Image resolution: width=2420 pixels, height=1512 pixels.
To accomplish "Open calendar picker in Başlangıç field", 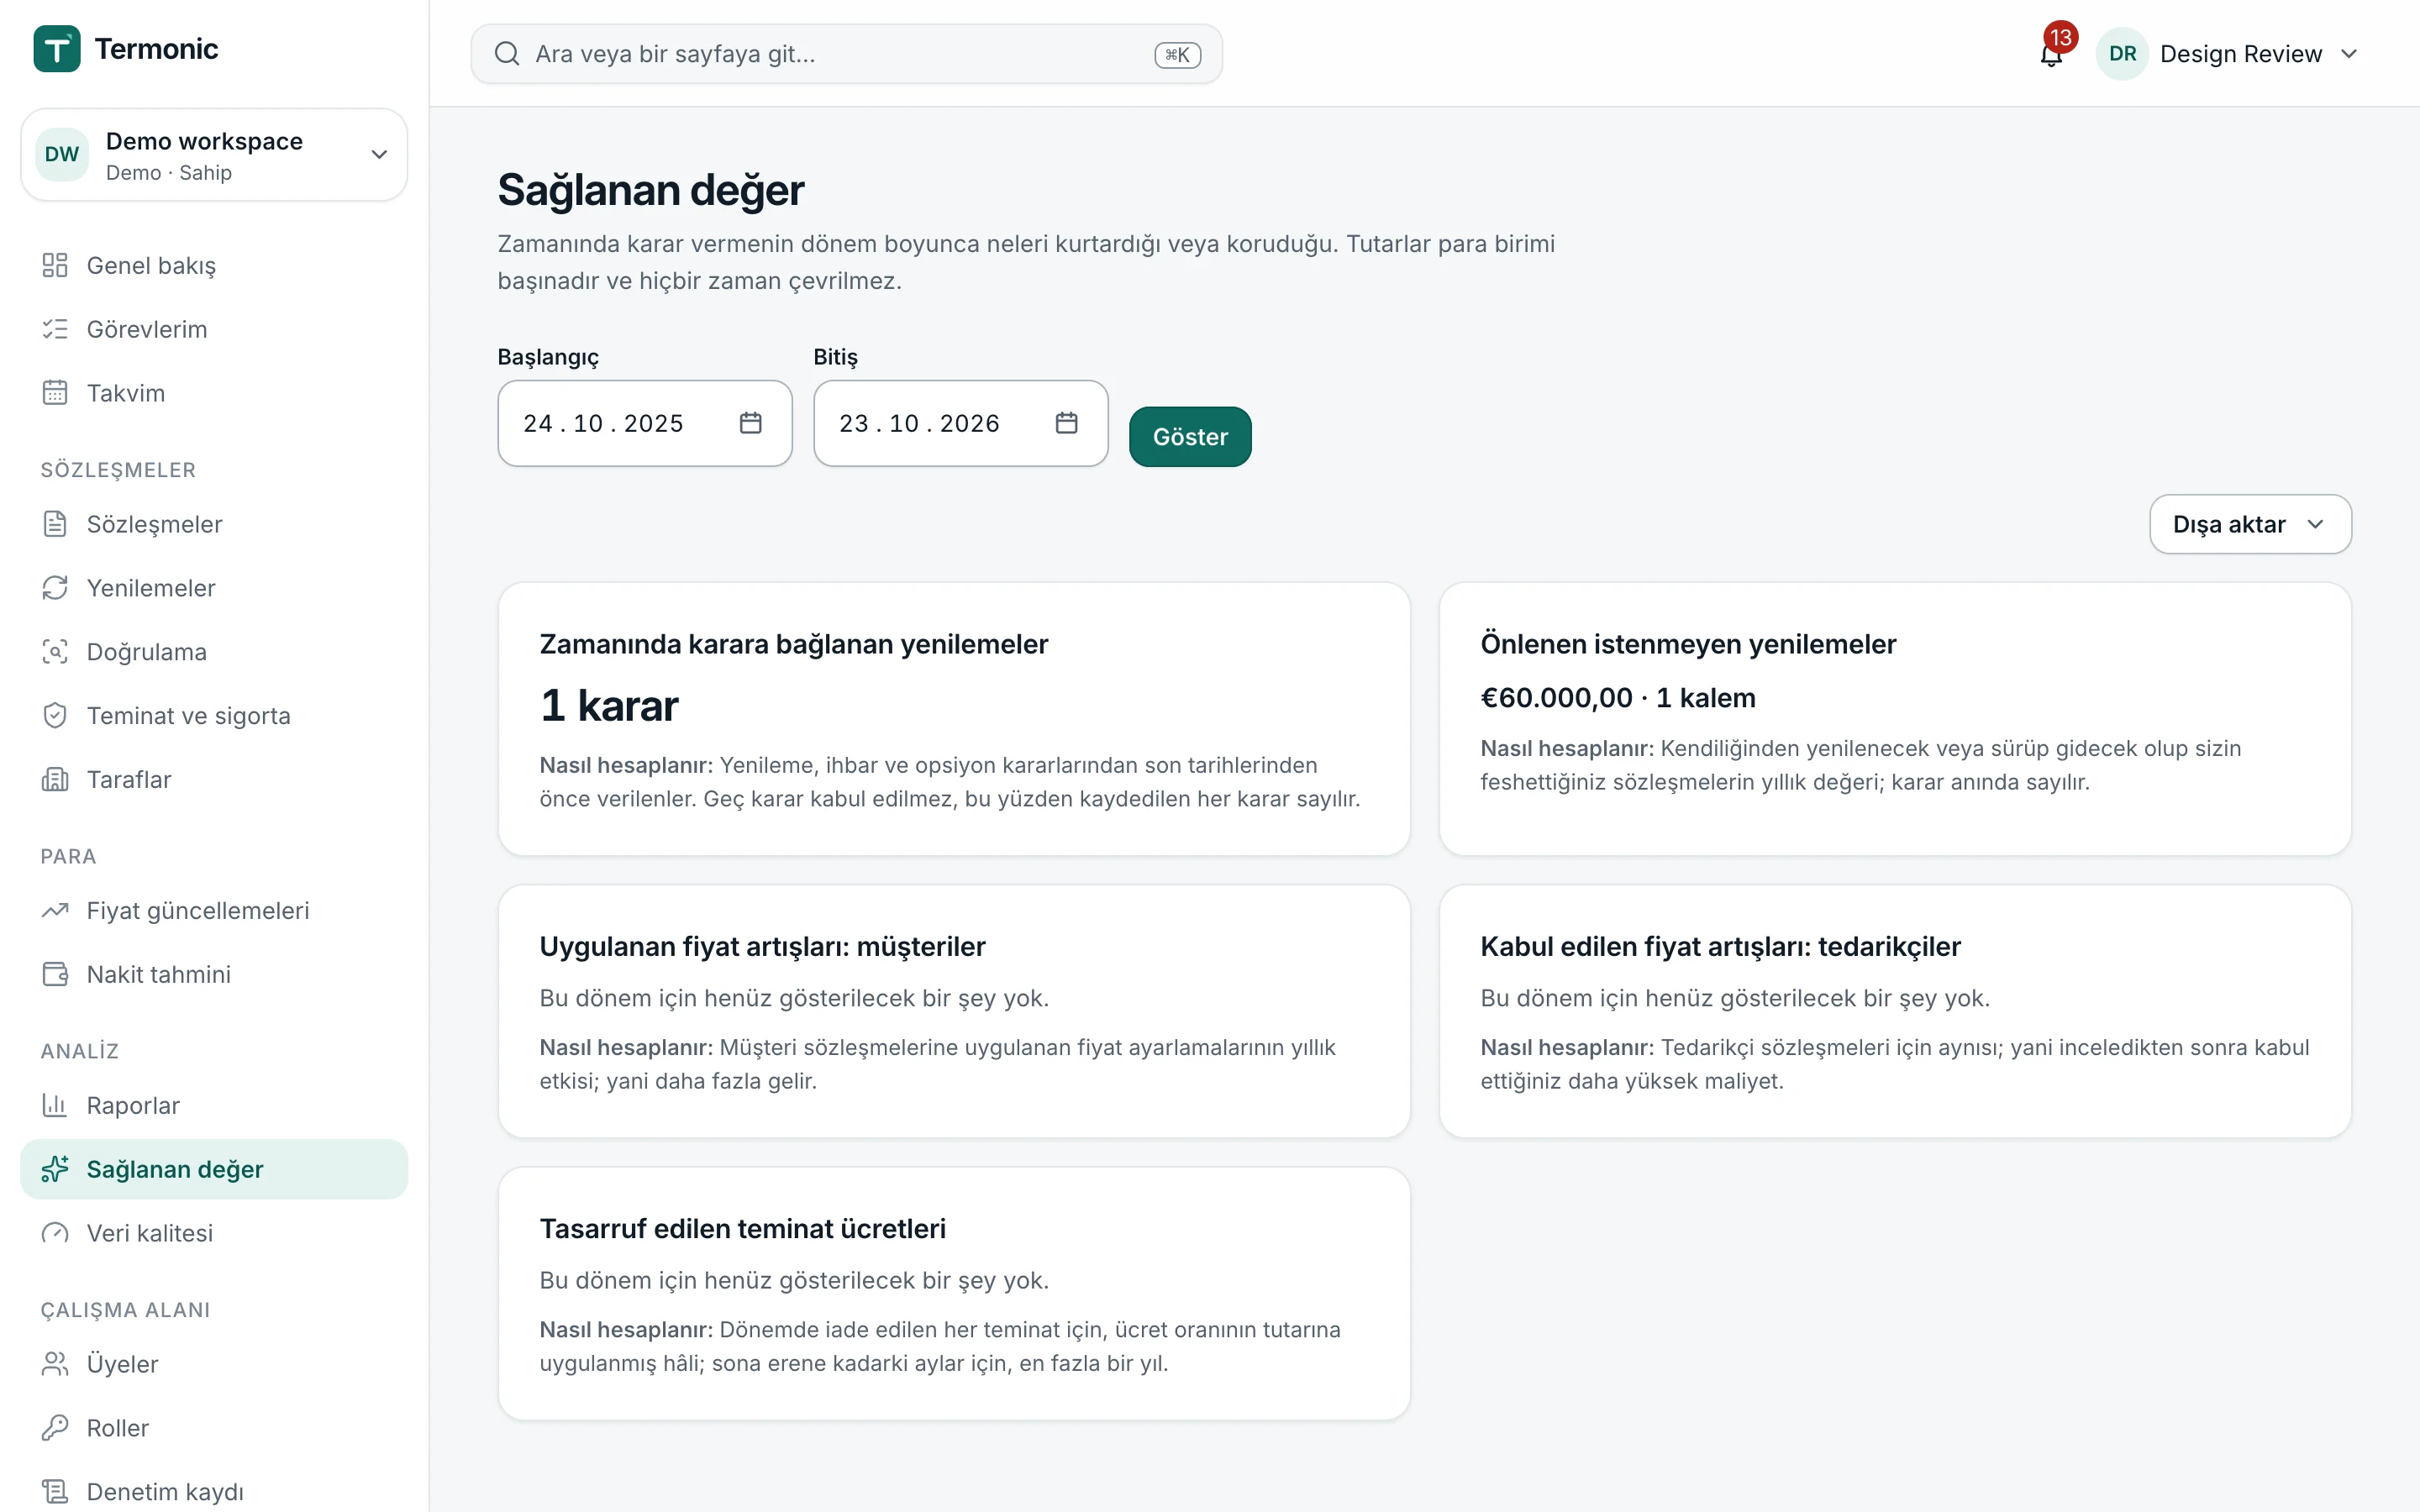I will point(751,423).
